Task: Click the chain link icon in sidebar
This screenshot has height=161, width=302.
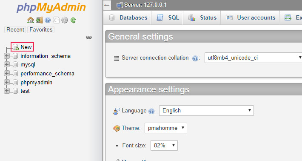Action: point(89,37)
